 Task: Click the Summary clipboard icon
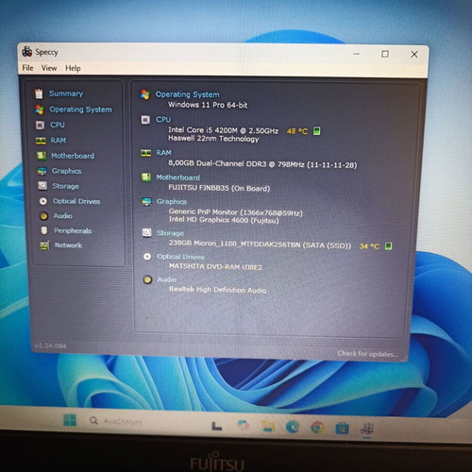coord(39,93)
